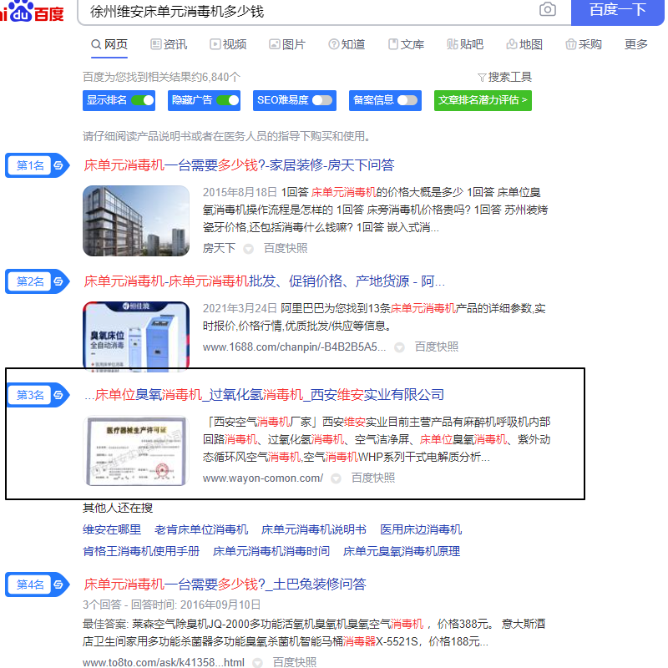Open result 土巴兔装修问答 title
Image resolution: width=668 pixels, height=668 pixels.
click(225, 584)
